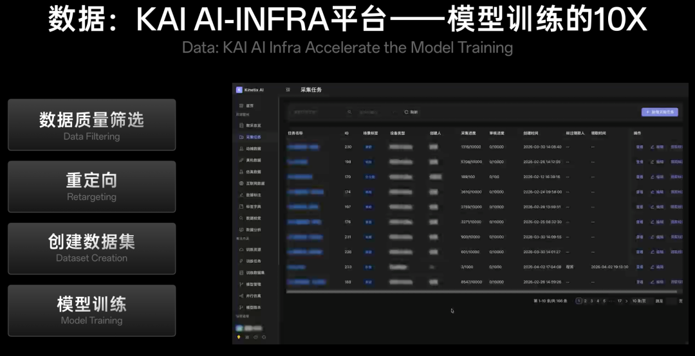Select 采集任务 in the sidebar menu

253,137
